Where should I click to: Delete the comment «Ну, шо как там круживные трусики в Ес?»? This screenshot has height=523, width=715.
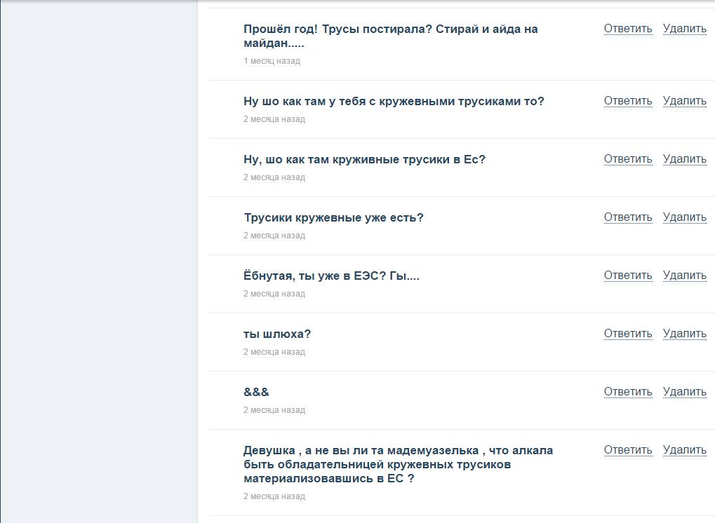[684, 159]
